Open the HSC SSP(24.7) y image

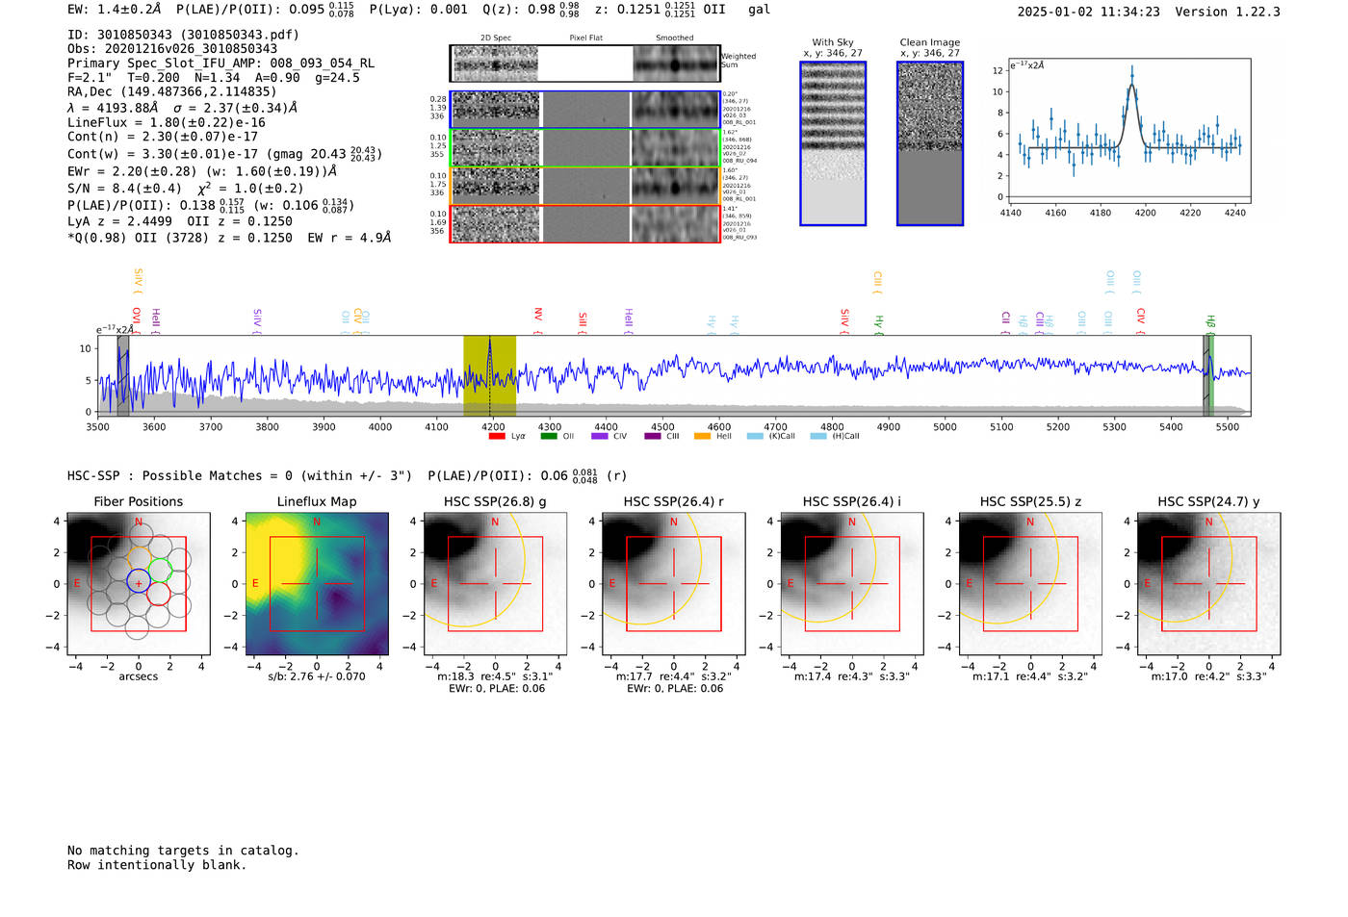click(1208, 584)
